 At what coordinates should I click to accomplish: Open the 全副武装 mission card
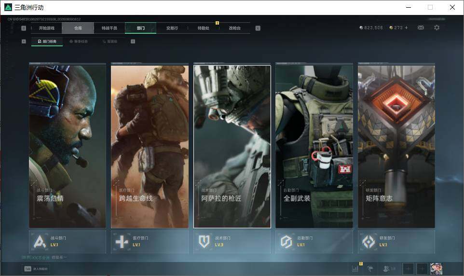[x=314, y=146]
